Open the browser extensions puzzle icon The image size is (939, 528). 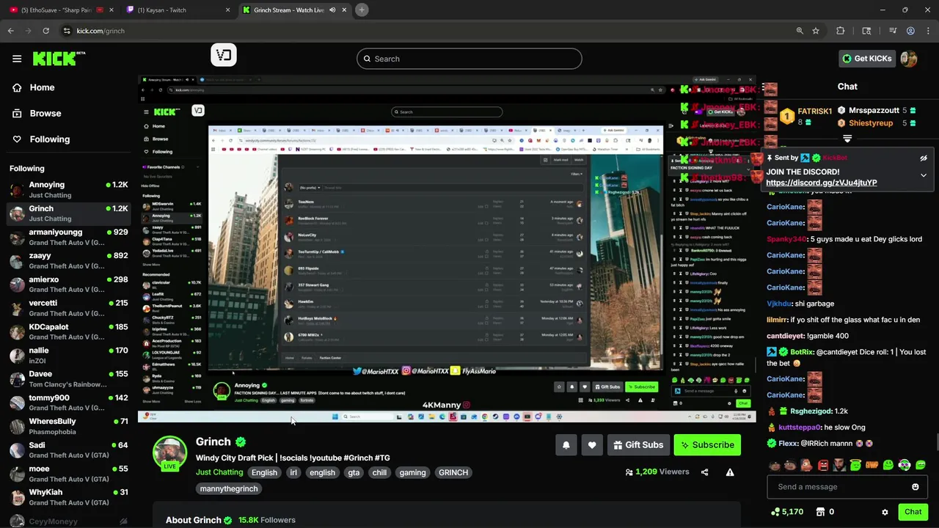(841, 31)
